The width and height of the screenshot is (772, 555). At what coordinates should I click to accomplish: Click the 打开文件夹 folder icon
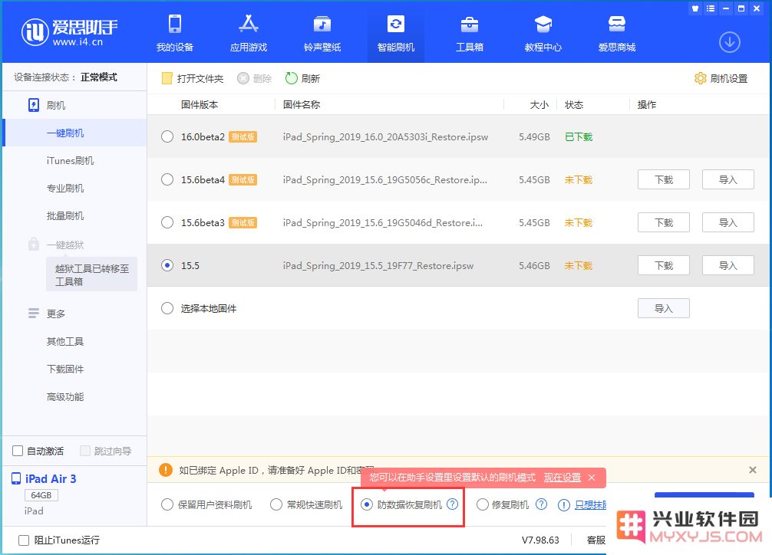point(167,78)
